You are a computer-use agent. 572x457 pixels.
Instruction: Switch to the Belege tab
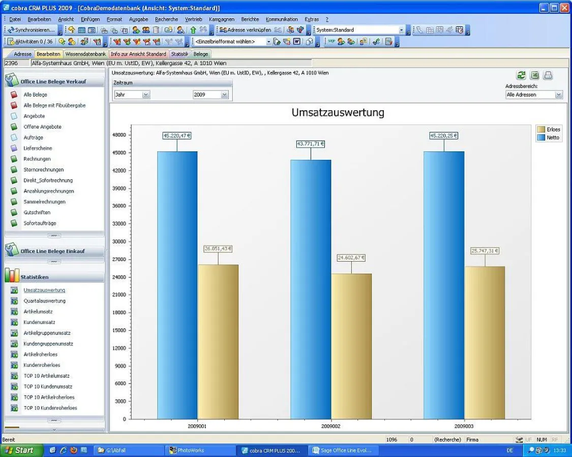pos(200,54)
